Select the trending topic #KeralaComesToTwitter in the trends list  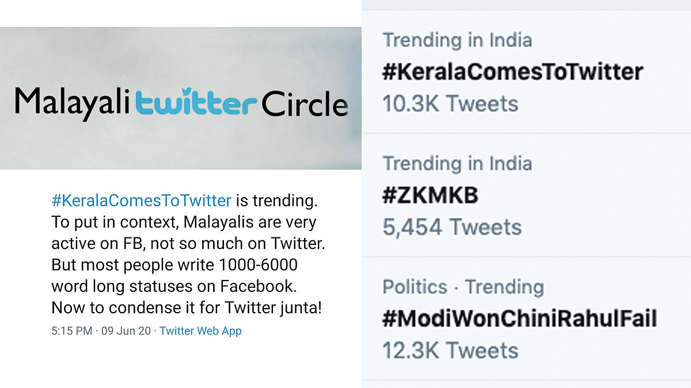click(x=512, y=72)
